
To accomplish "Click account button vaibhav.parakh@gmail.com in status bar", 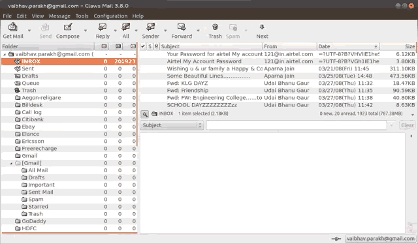I will coord(380,239).
